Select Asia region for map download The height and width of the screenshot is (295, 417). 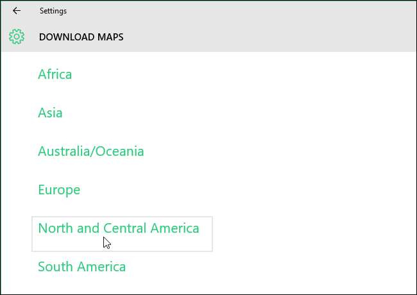click(50, 113)
